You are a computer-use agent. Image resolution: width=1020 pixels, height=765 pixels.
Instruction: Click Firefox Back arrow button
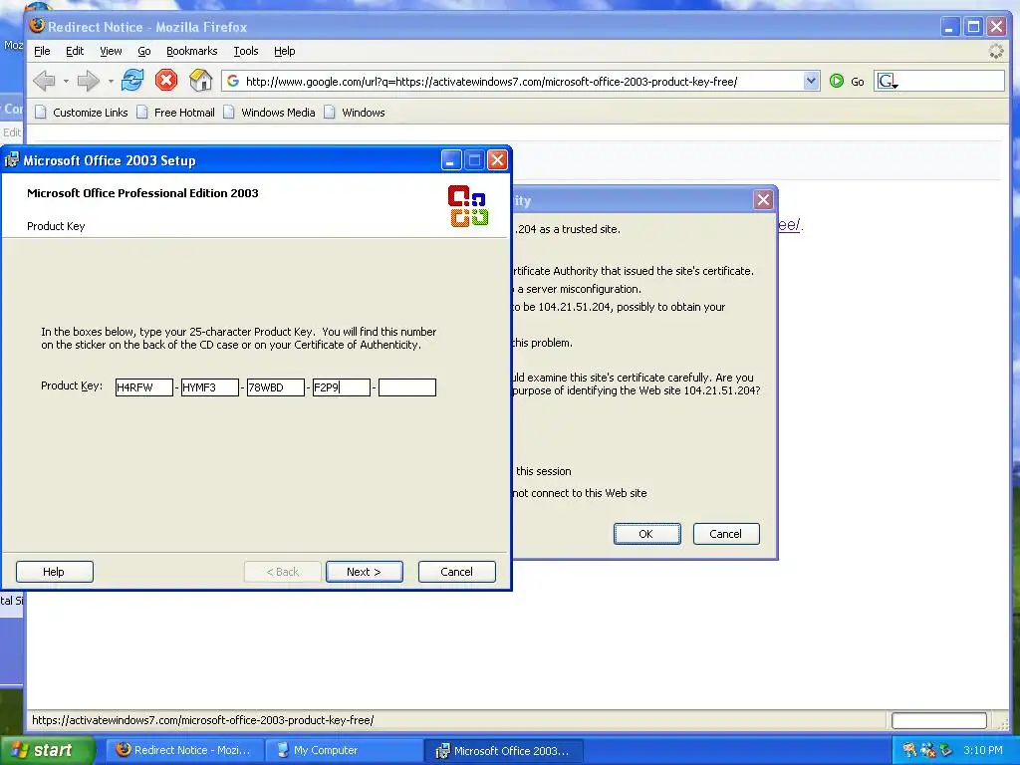pyautogui.click(x=44, y=81)
